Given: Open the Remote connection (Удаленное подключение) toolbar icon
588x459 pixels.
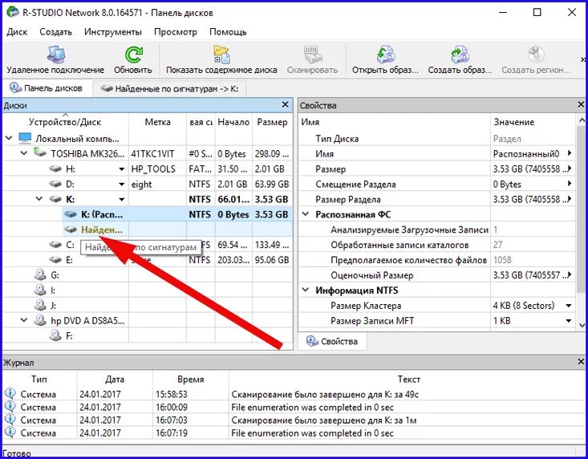Looking at the screenshot, I should 56,55.
